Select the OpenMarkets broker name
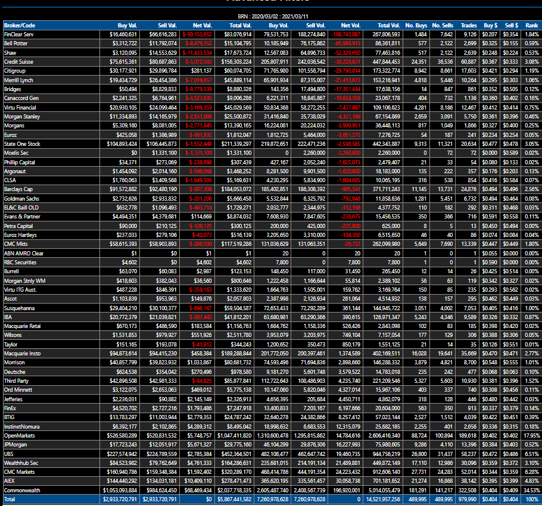Screen dimensions: 542x506 coord(20,436)
